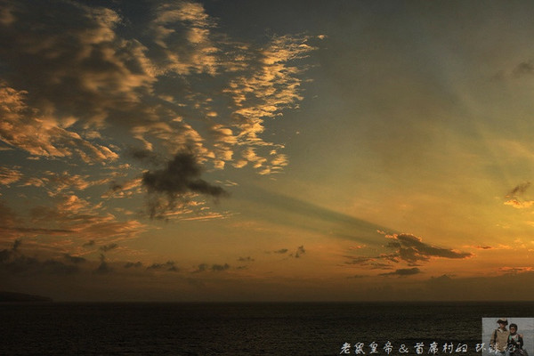Click the dark headland on left horizon
The width and height of the screenshot is (534, 356).
coord(22,297)
